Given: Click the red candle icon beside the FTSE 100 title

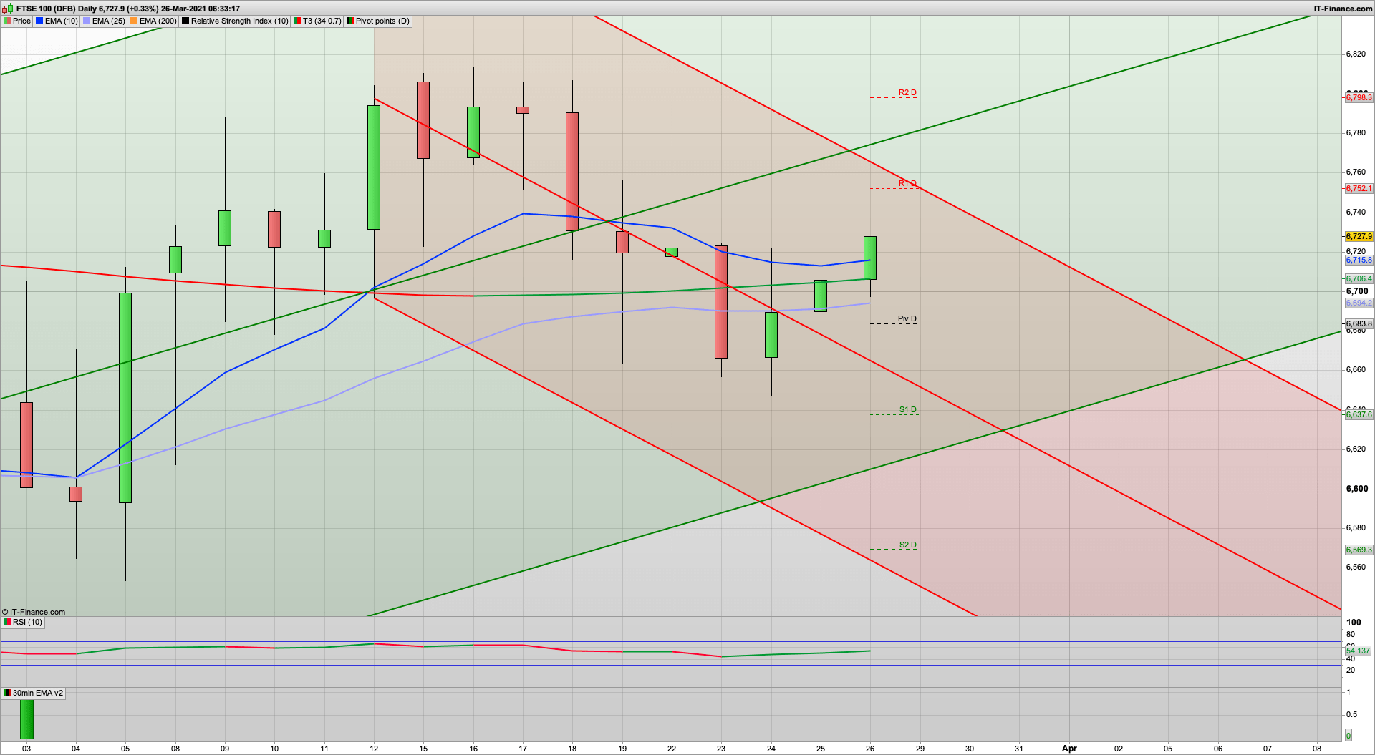Looking at the screenshot, I should tap(5, 9).
